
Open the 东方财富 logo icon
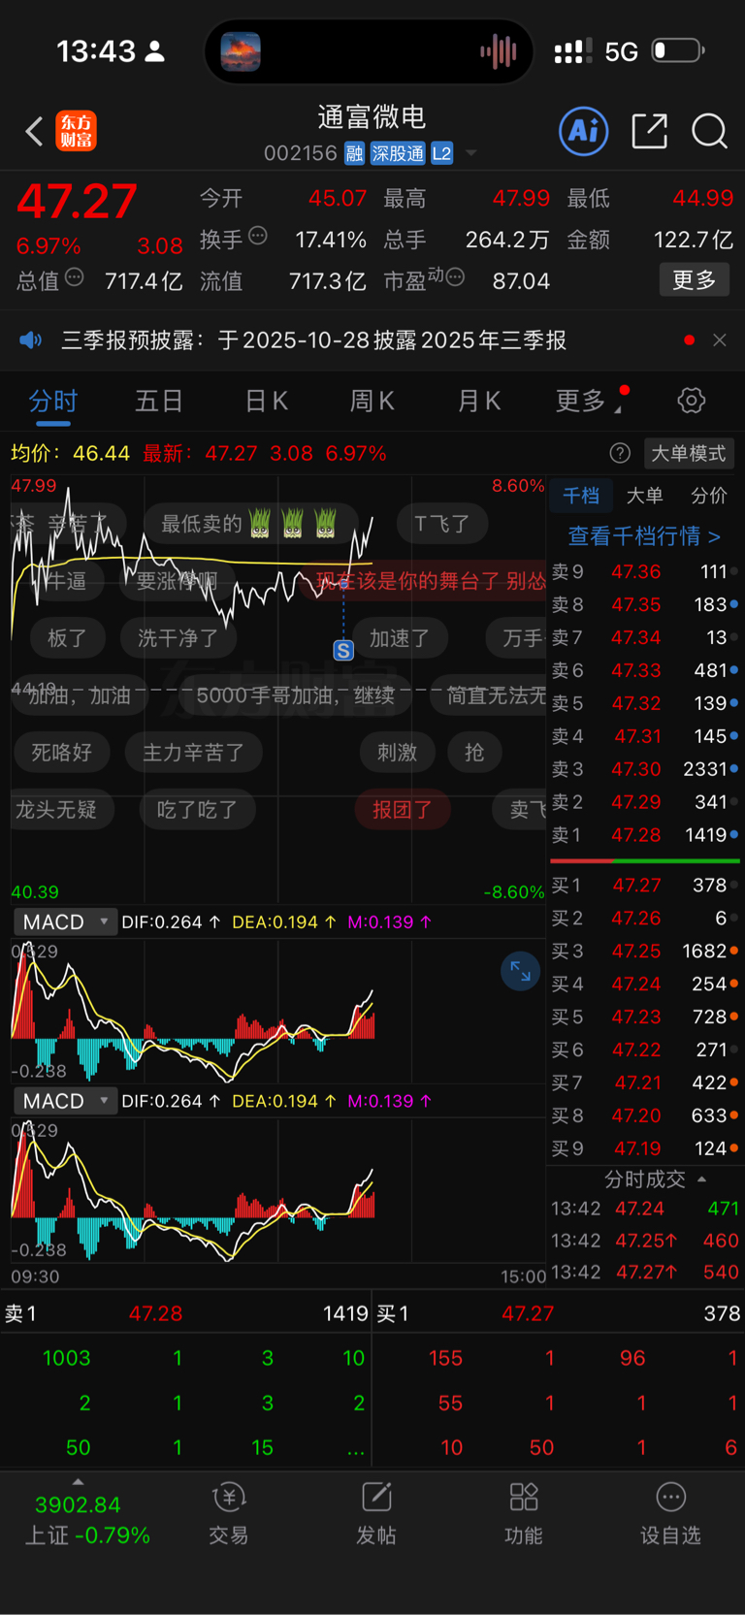click(76, 131)
